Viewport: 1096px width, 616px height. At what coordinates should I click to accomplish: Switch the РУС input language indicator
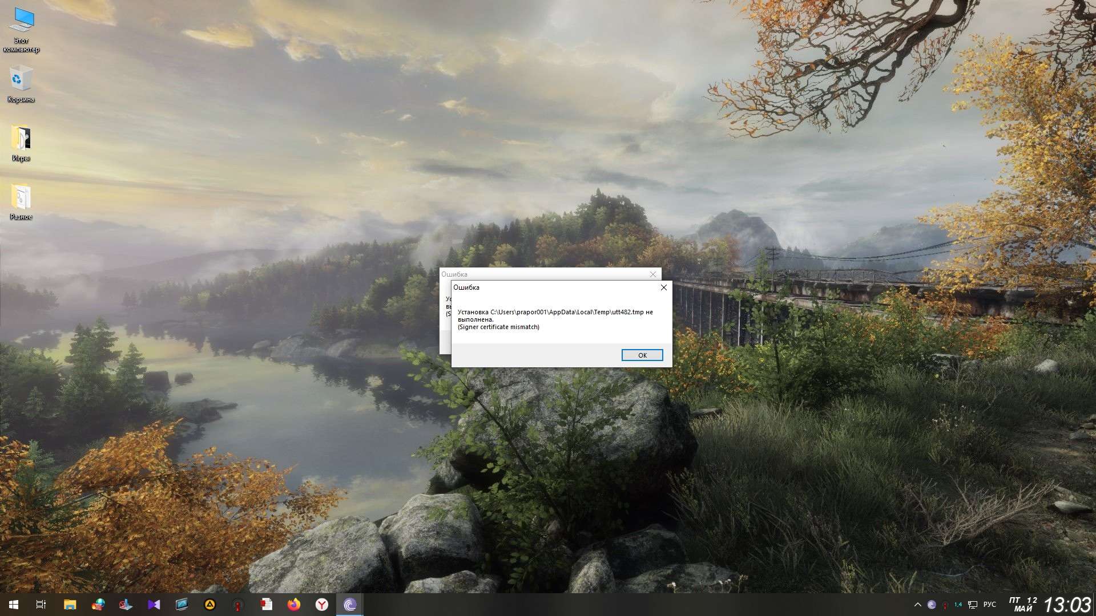click(x=990, y=605)
